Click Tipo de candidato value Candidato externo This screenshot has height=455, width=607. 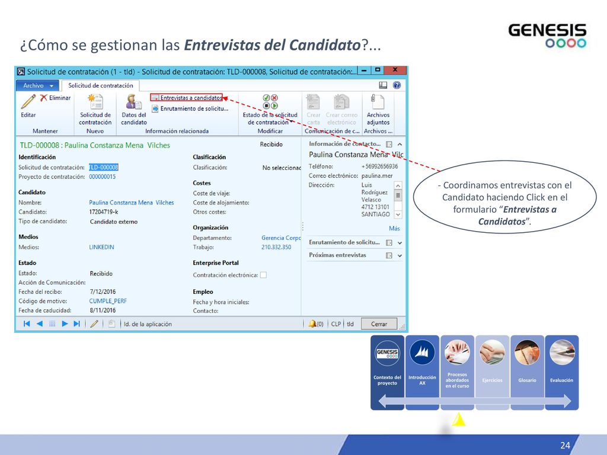[x=113, y=222]
